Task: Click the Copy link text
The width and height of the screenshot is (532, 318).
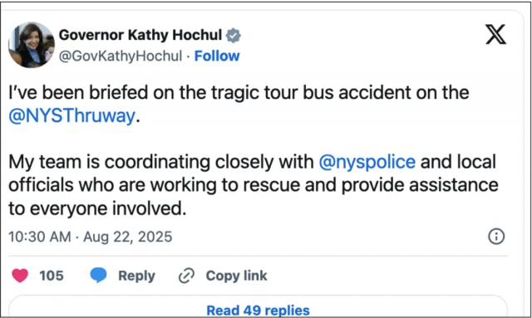Action: click(x=236, y=276)
